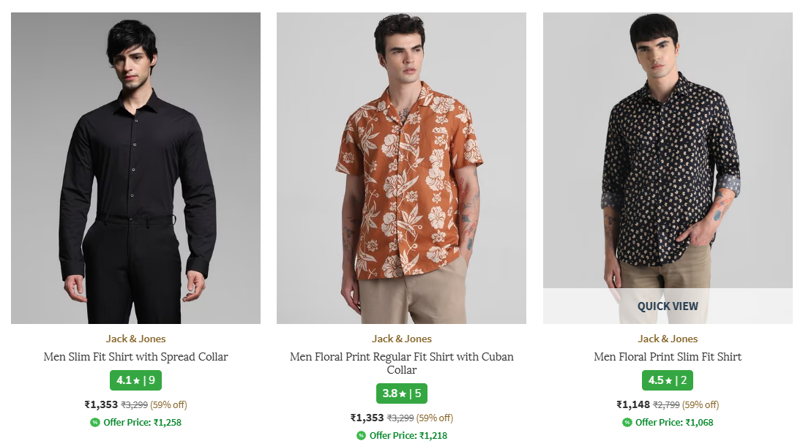The image size is (803, 441).
Task: Click Jack & Jones brand above Cuban collar shirt
Action: [x=401, y=339]
